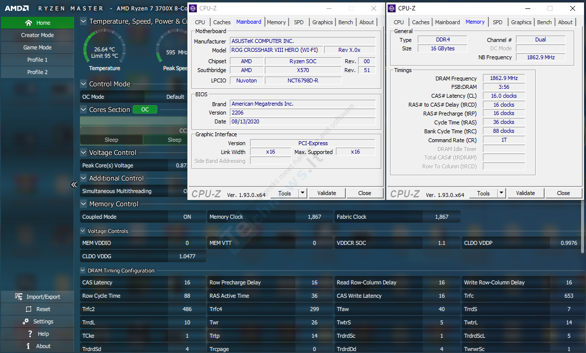Open Graphics tab in Memory CPU-Z window
586x353 pixels.
(x=521, y=22)
